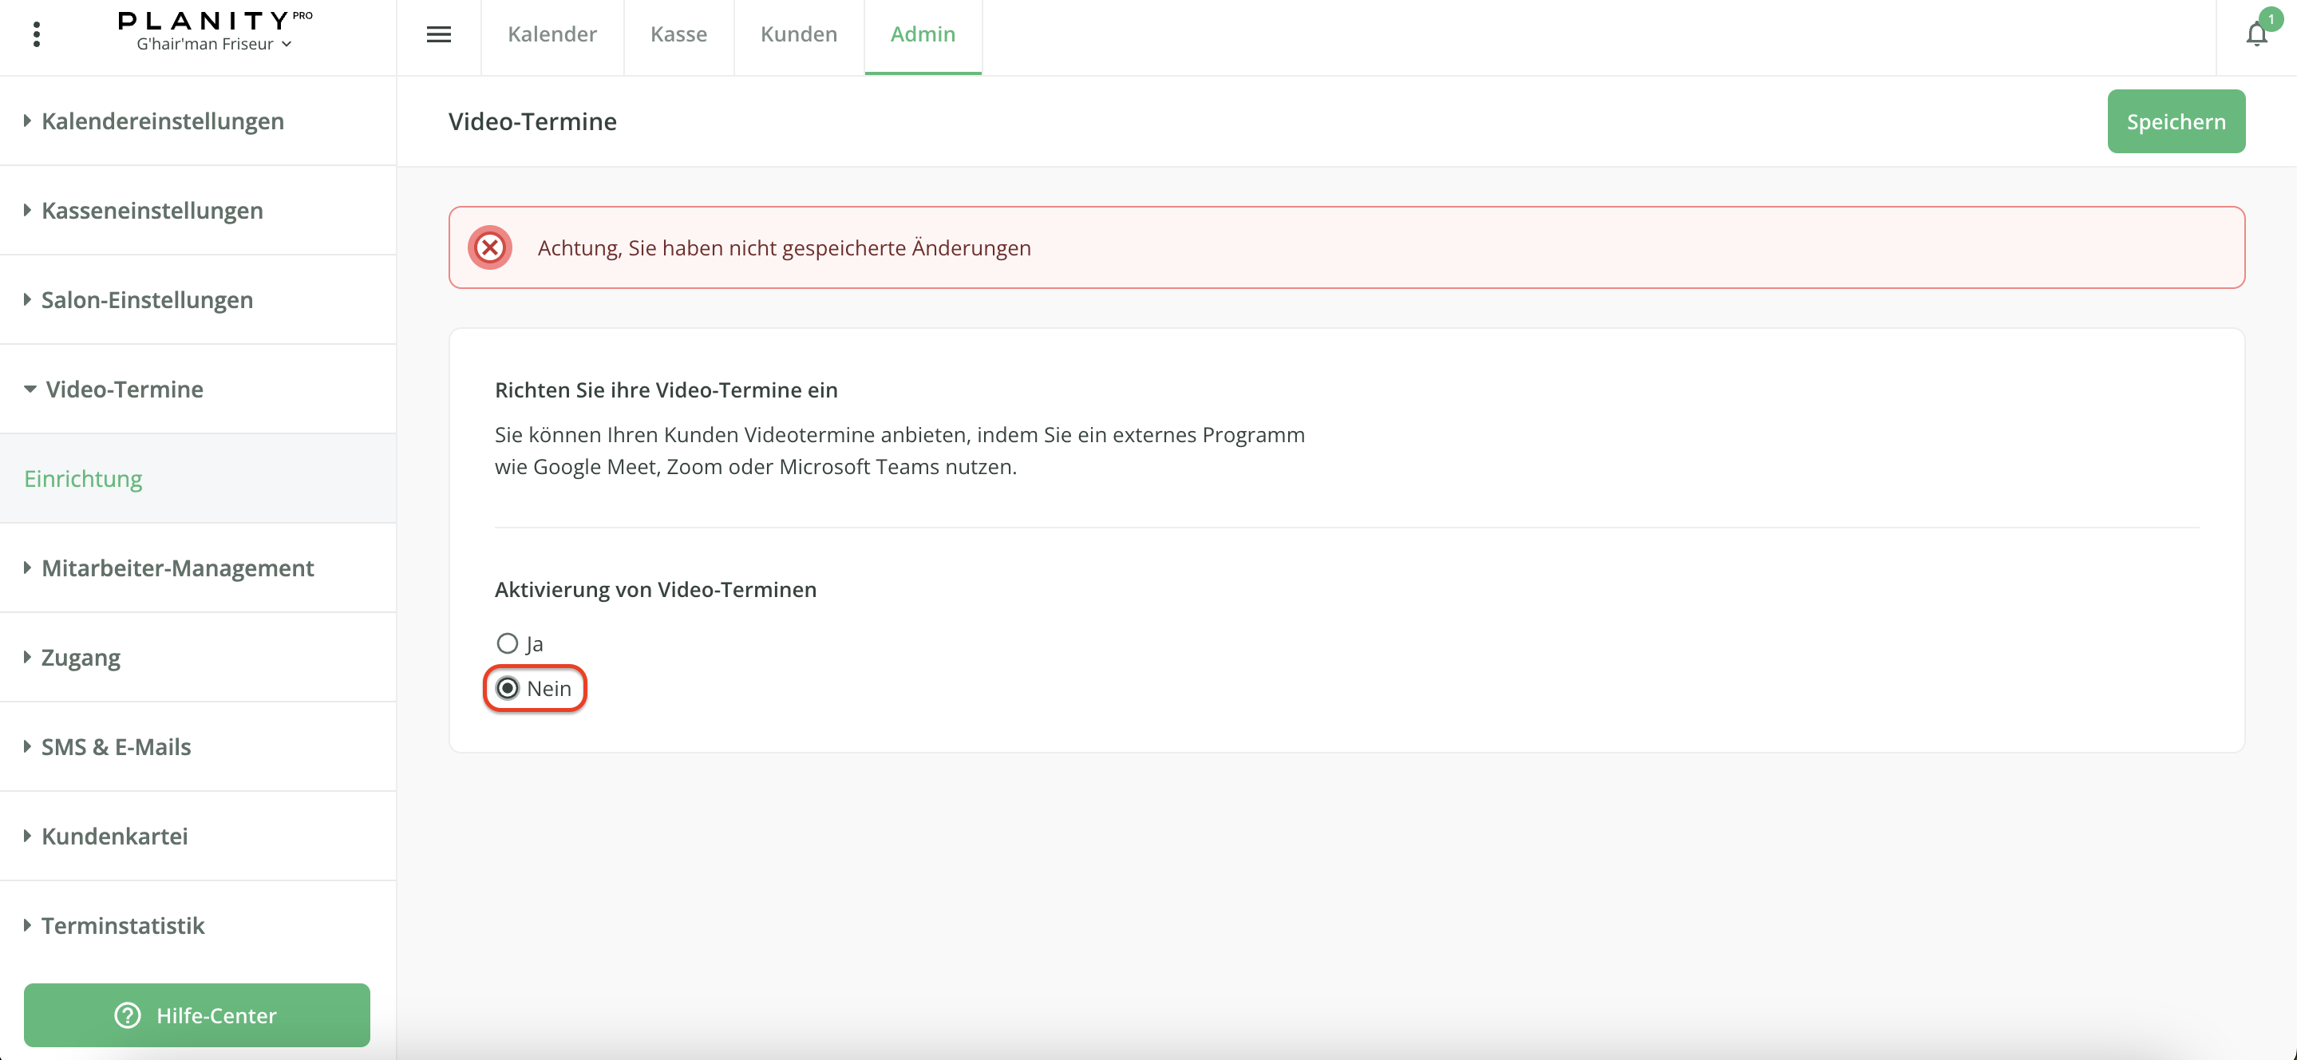This screenshot has height=1060, width=2297.
Task: Expand SMS & E-Mails section
Action: click(116, 747)
